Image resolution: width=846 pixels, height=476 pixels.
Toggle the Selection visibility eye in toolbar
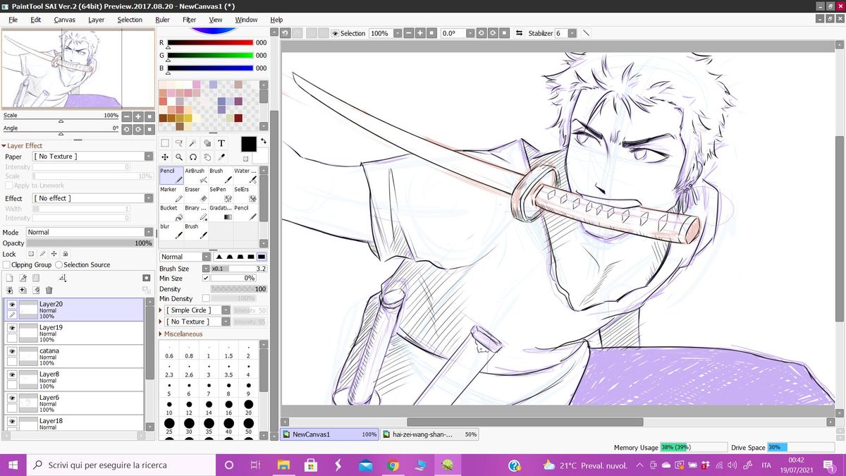(x=336, y=33)
